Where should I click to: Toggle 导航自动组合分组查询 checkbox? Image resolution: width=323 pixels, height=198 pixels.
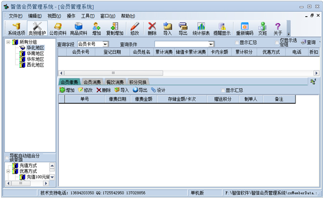[x=7, y=158]
